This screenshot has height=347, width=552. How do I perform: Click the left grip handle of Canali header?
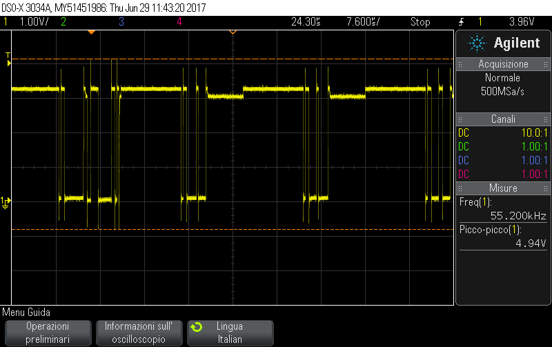click(x=460, y=119)
